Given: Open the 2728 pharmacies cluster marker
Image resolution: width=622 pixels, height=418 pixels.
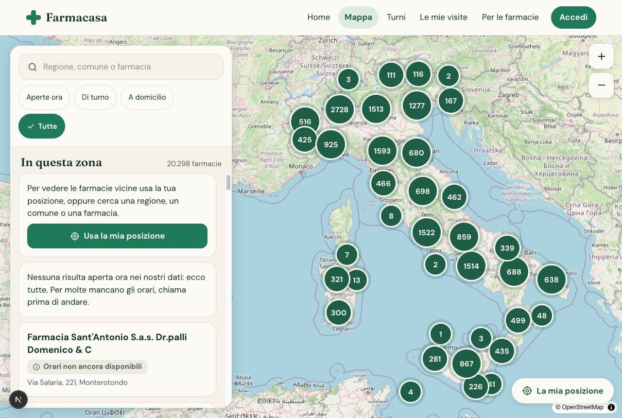Looking at the screenshot, I should point(339,109).
